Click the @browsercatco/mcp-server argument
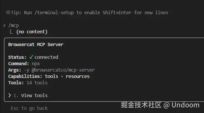 point(63,70)
